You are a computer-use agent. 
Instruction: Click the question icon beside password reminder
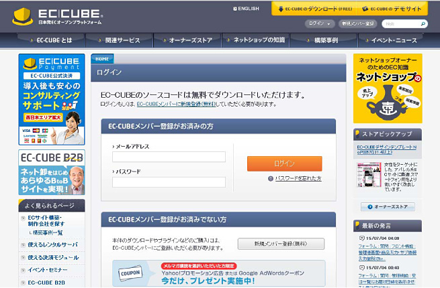click(x=271, y=179)
